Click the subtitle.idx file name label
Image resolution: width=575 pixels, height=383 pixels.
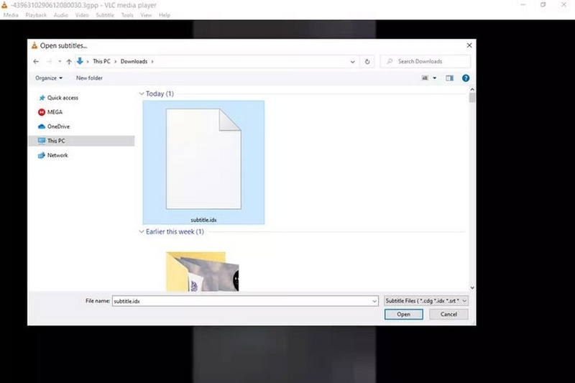(x=203, y=220)
